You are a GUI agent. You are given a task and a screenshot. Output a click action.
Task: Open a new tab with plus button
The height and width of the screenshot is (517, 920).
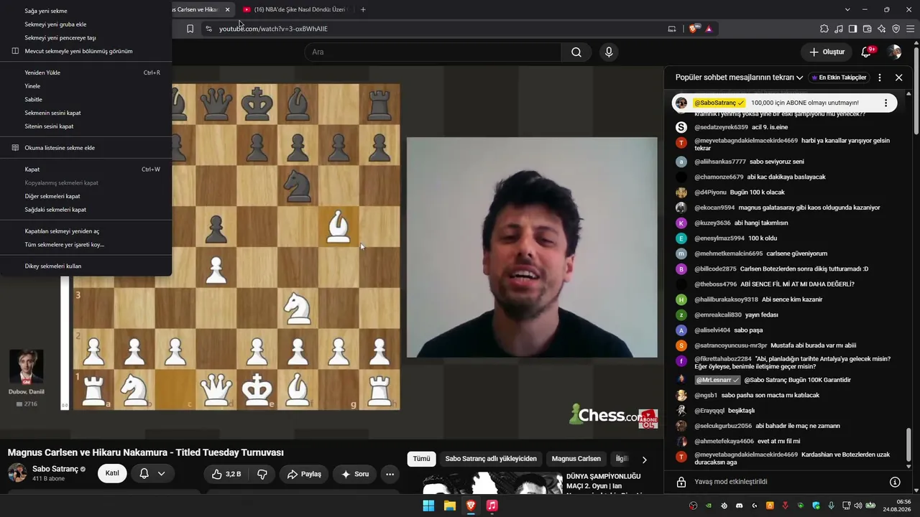pyautogui.click(x=363, y=9)
